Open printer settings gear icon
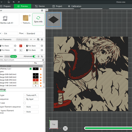132x132 pixels. 42,10
